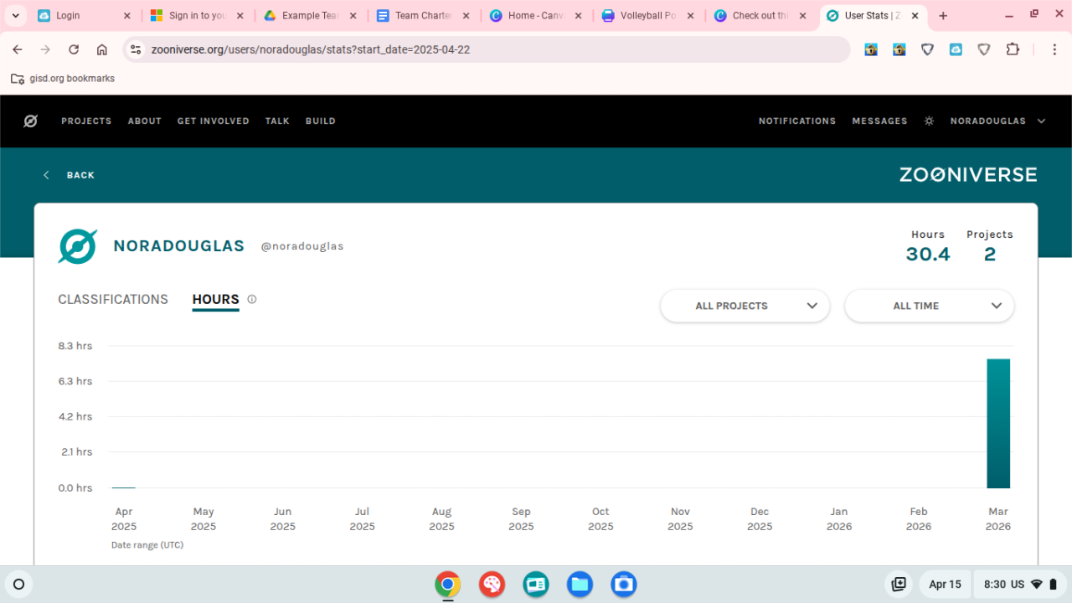
Task: Click the Date range (UTC) label
Action: tap(147, 544)
